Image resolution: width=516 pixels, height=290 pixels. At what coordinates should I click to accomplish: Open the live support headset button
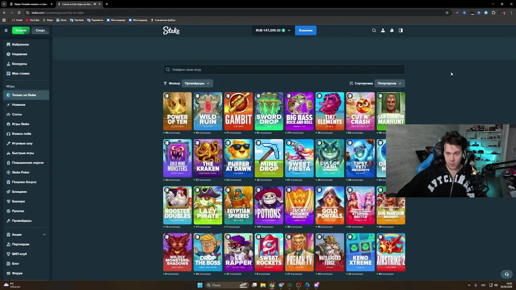pos(507,274)
